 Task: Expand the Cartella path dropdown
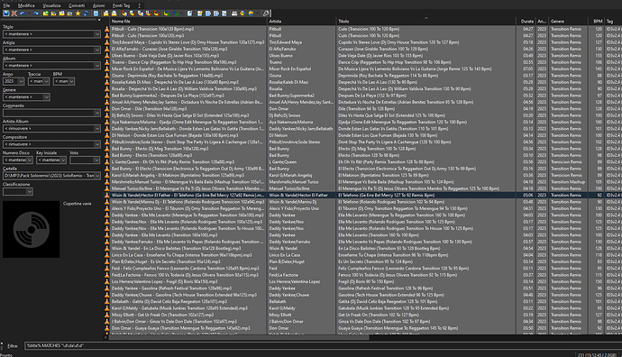(97, 176)
